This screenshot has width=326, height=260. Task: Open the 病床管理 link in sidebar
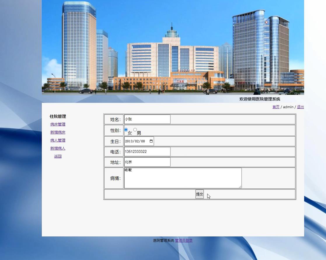[58, 124]
